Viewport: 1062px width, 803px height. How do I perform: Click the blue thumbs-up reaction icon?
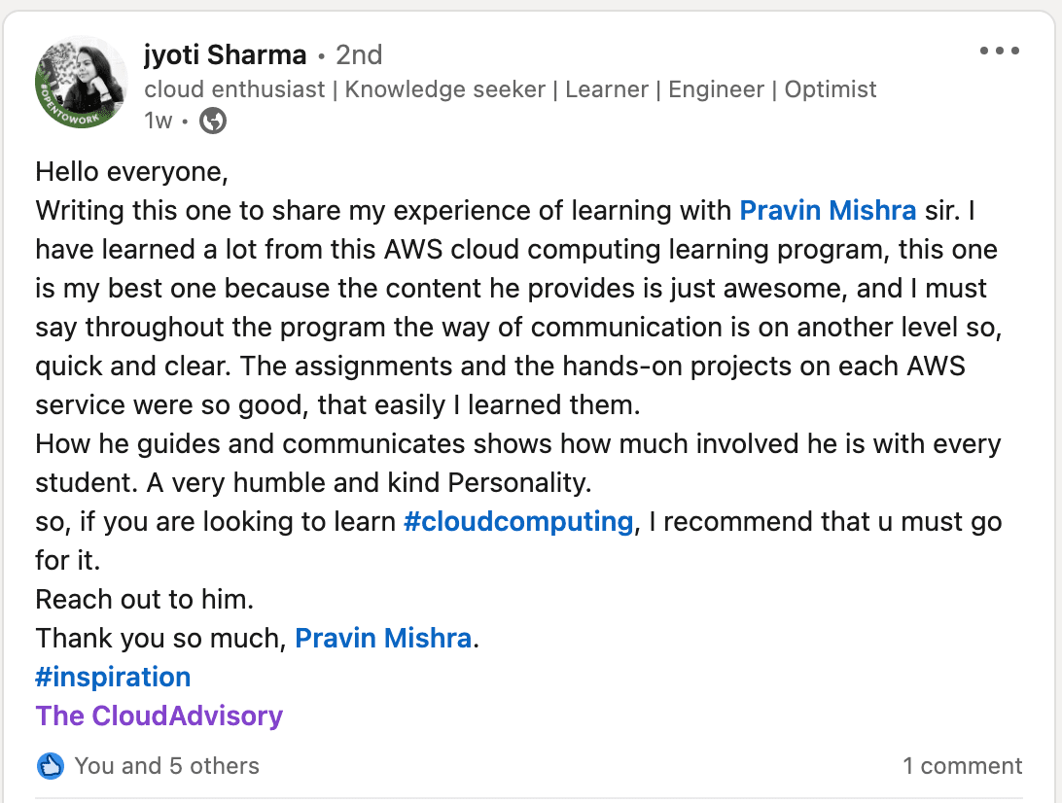[x=51, y=766]
